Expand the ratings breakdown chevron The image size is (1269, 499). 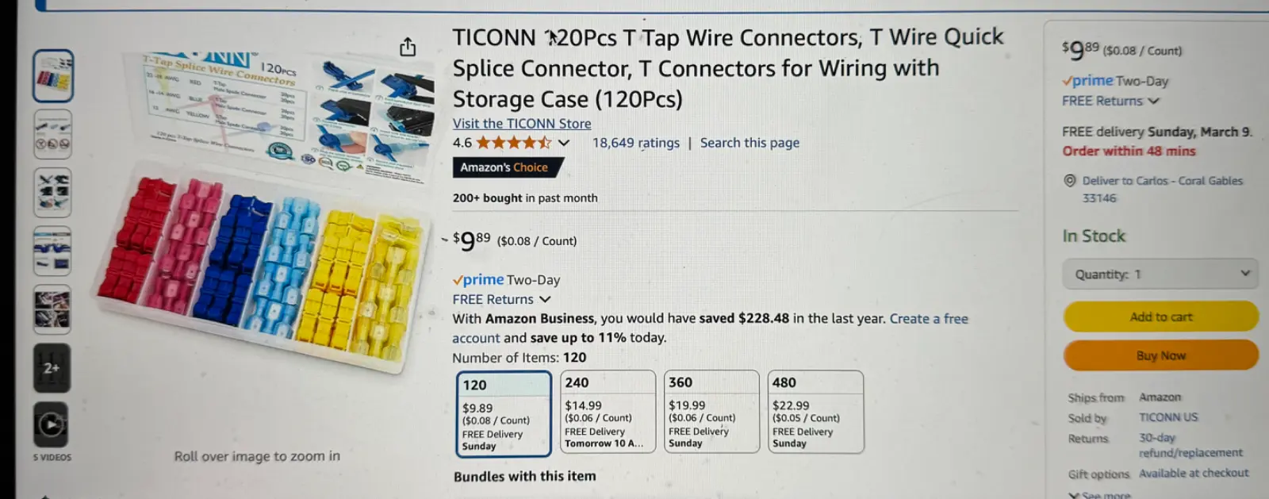[564, 143]
